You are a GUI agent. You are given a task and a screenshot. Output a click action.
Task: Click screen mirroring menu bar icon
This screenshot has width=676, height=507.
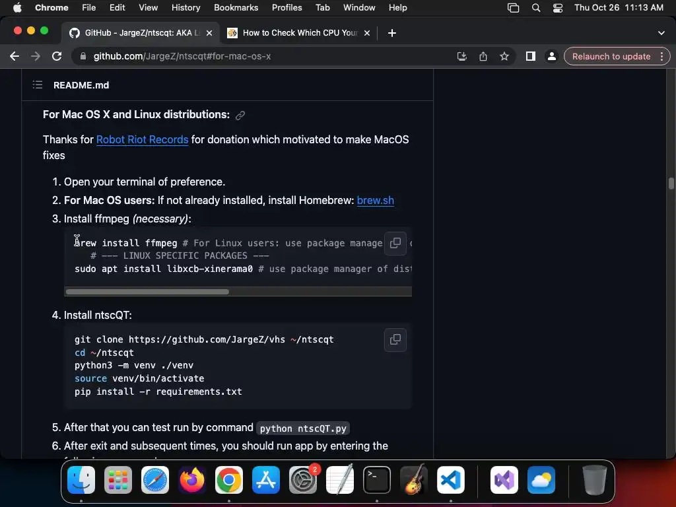513,8
